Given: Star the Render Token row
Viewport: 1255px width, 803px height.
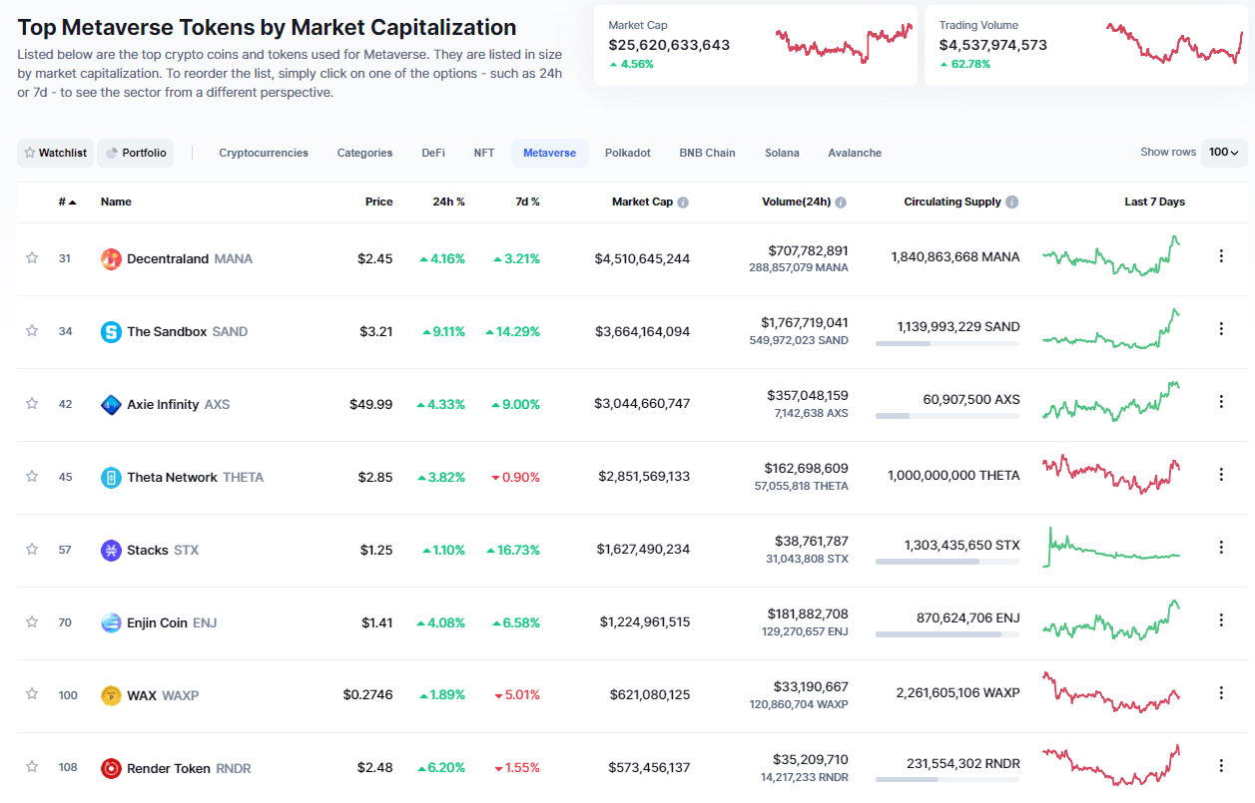Looking at the screenshot, I should click(x=31, y=767).
